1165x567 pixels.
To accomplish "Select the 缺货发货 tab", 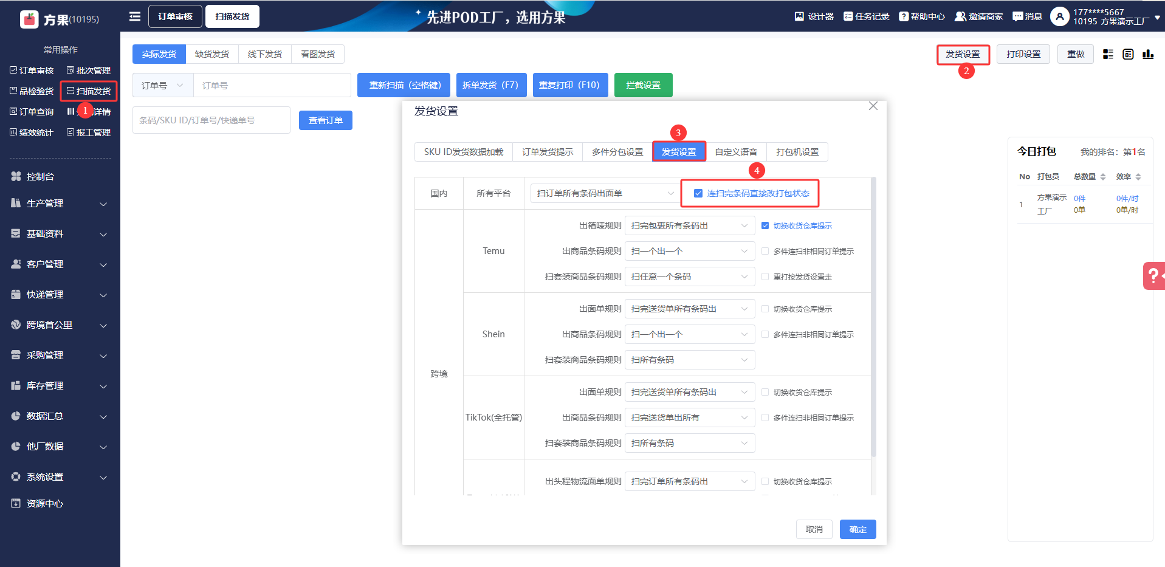I will 212,54.
